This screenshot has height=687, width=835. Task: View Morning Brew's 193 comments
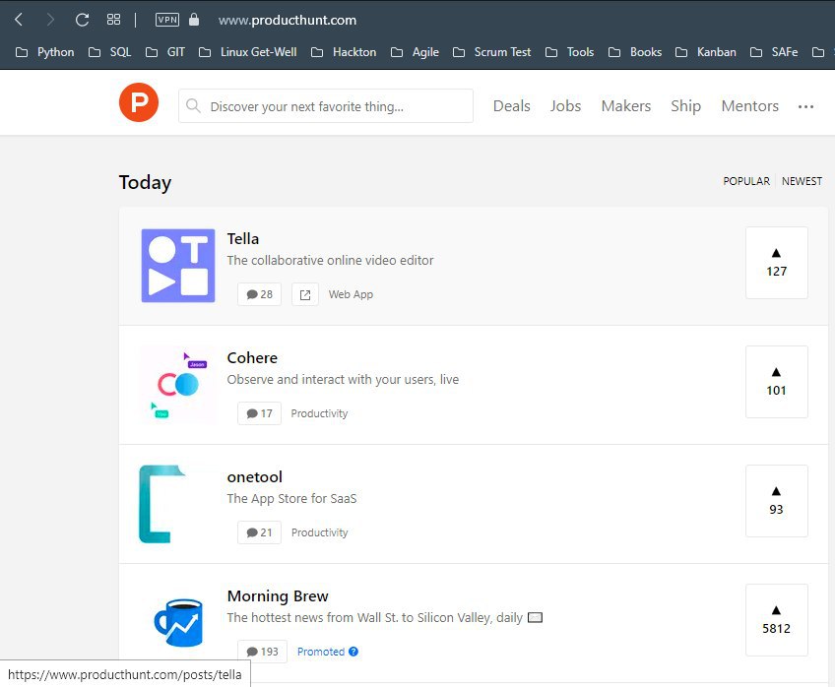(262, 652)
